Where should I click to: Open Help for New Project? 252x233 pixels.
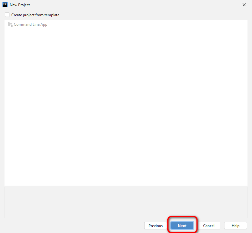(x=235, y=225)
